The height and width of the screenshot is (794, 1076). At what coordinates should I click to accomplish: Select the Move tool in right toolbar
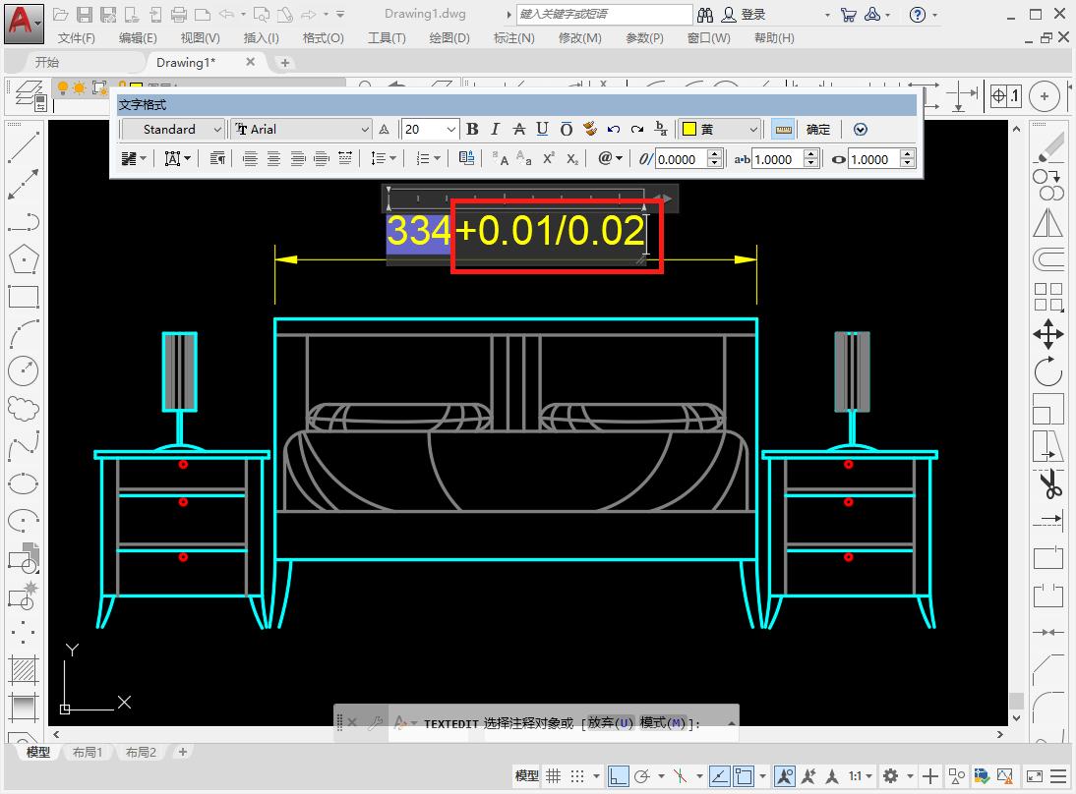point(1047,334)
